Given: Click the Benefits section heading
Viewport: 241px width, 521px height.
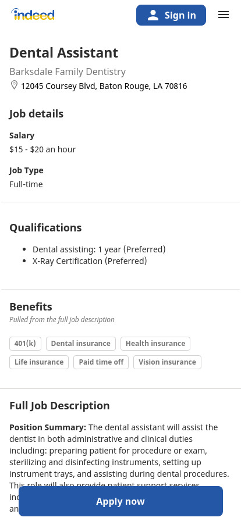Looking at the screenshot, I should (x=31, y=306).
